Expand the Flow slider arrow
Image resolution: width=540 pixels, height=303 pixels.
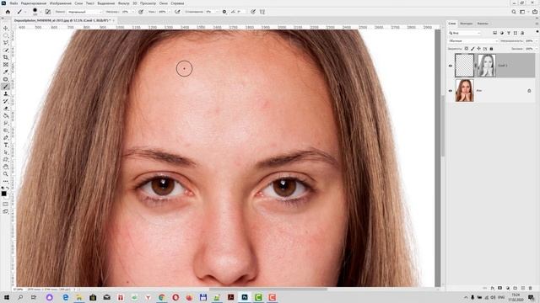[x=170, y=12]
